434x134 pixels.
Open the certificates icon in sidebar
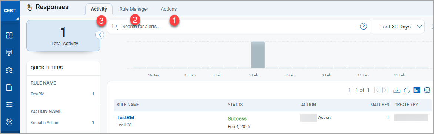9,53
